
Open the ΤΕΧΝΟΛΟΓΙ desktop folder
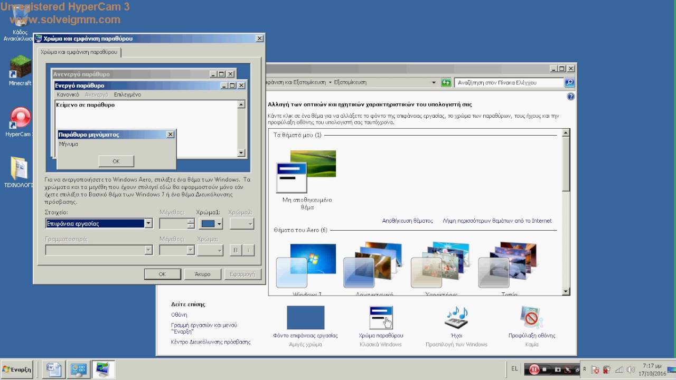pyautogui.click(x=19, y=173)
